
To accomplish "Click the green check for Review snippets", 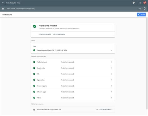I will tap(34, 86).
